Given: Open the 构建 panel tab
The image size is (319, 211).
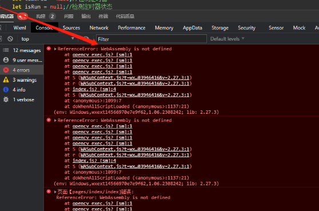Looking at the screenshot, I should (x=41, y=16).
